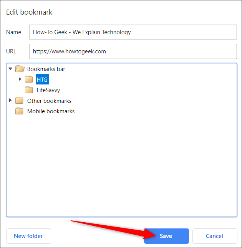Click the Edit bookmark dialog title
This screenshot has height=248, width=242.
point(29,12)
